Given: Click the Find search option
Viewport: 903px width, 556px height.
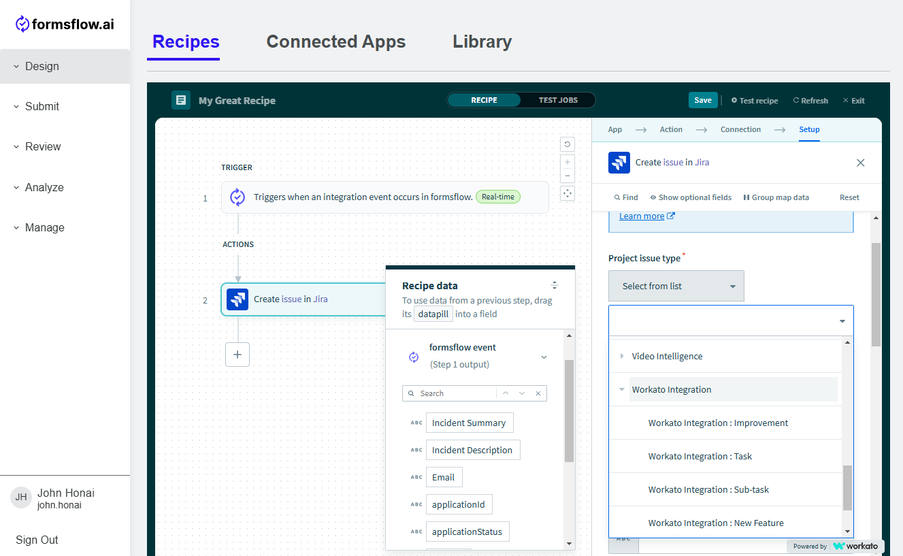Looking at the screenshot, I should coord(626,197).
